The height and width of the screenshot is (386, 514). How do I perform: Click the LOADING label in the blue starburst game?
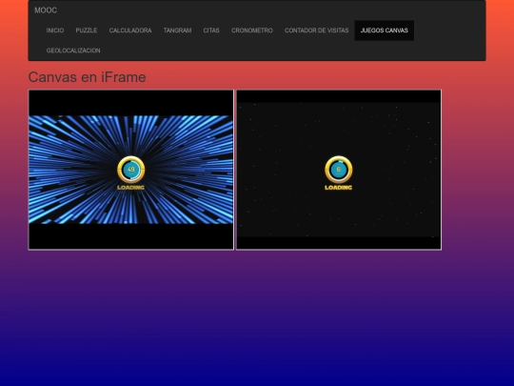click(130, 188)
